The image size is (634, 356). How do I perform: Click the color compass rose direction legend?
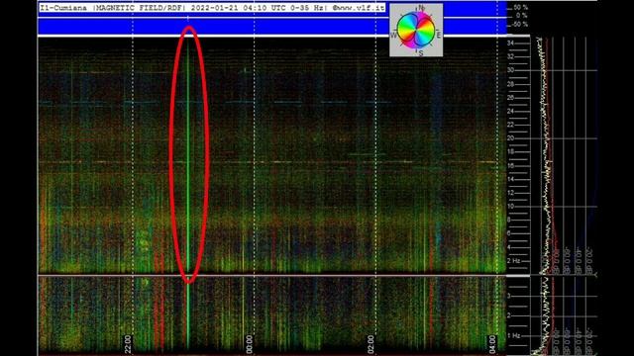pos(416,31)
